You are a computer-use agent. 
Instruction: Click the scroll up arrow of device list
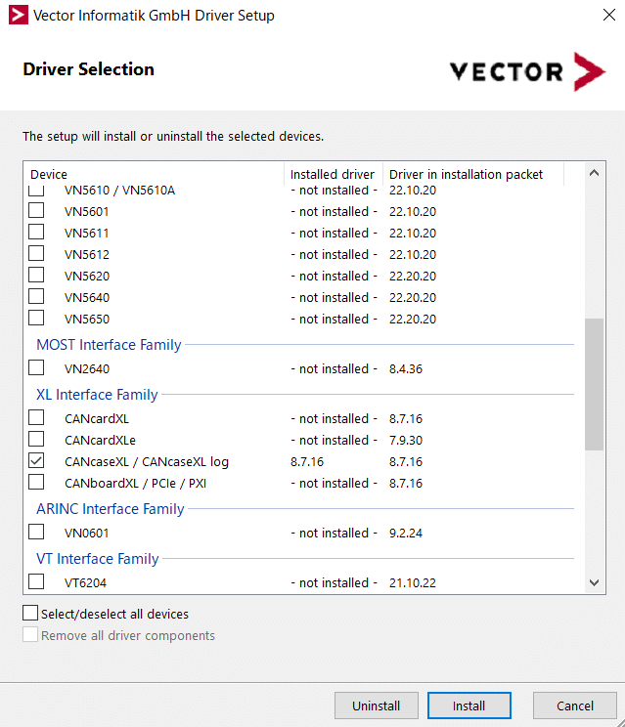coord(594,173)
